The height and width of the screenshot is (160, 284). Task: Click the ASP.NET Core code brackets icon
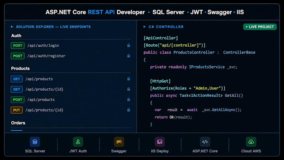(x=205, y=142)
